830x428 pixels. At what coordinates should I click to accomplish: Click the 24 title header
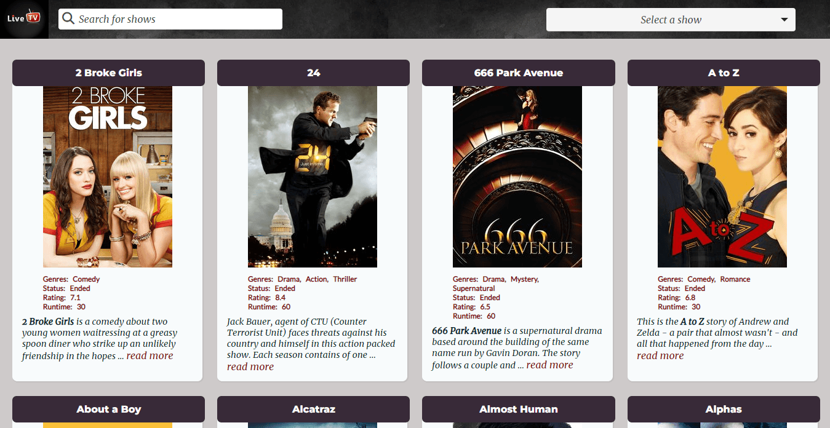coord(313,73)
